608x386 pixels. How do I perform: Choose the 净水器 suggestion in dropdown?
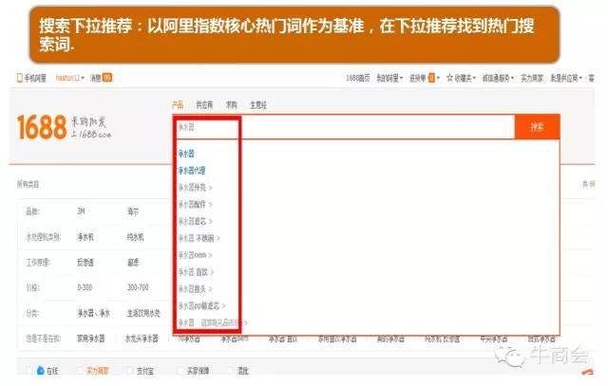pos(186,154)
